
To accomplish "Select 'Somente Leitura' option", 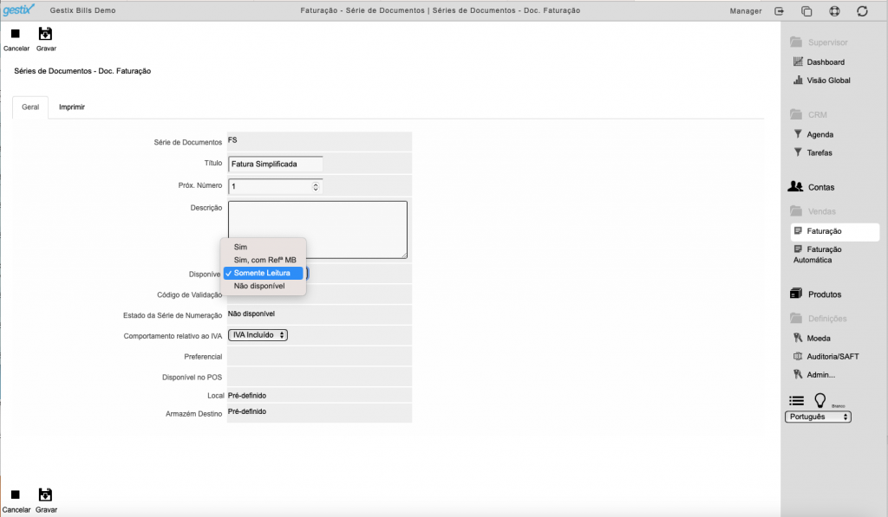I will [264, 273].
